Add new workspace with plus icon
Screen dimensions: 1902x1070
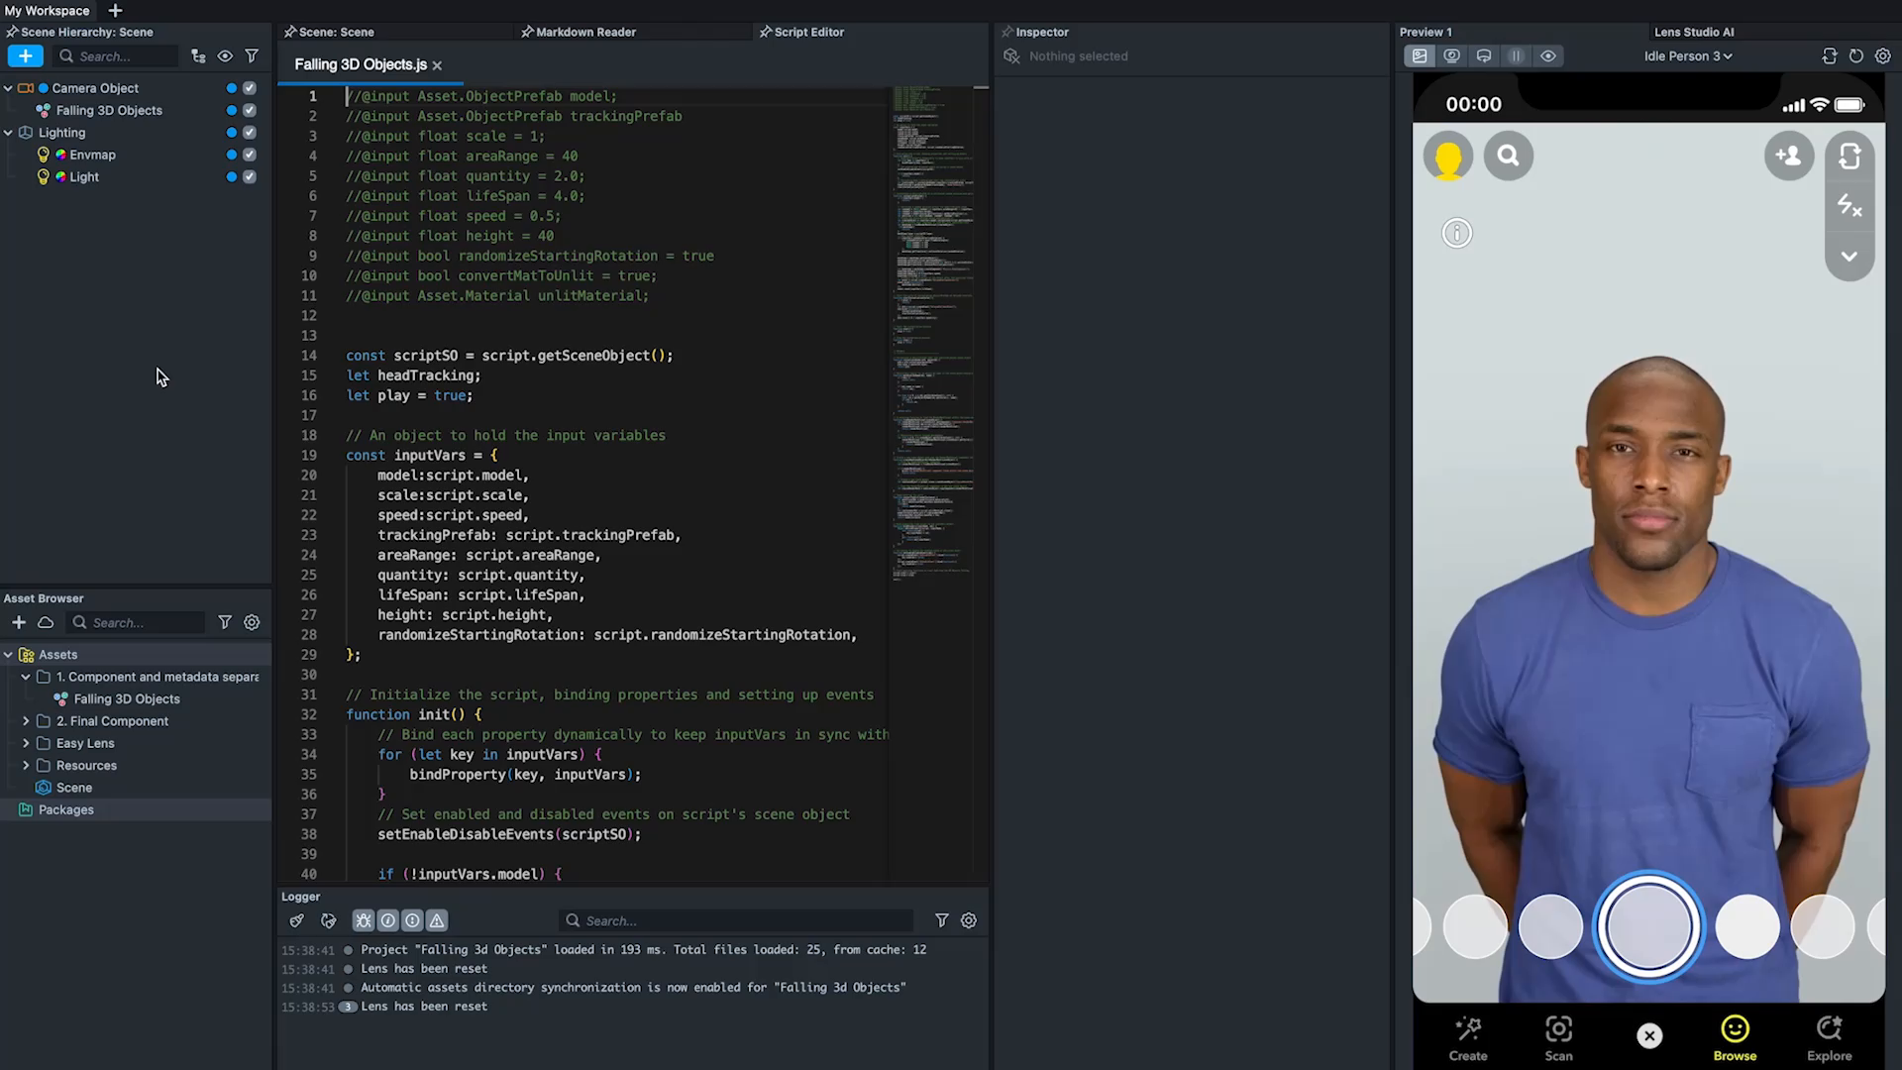coord(115,11)
